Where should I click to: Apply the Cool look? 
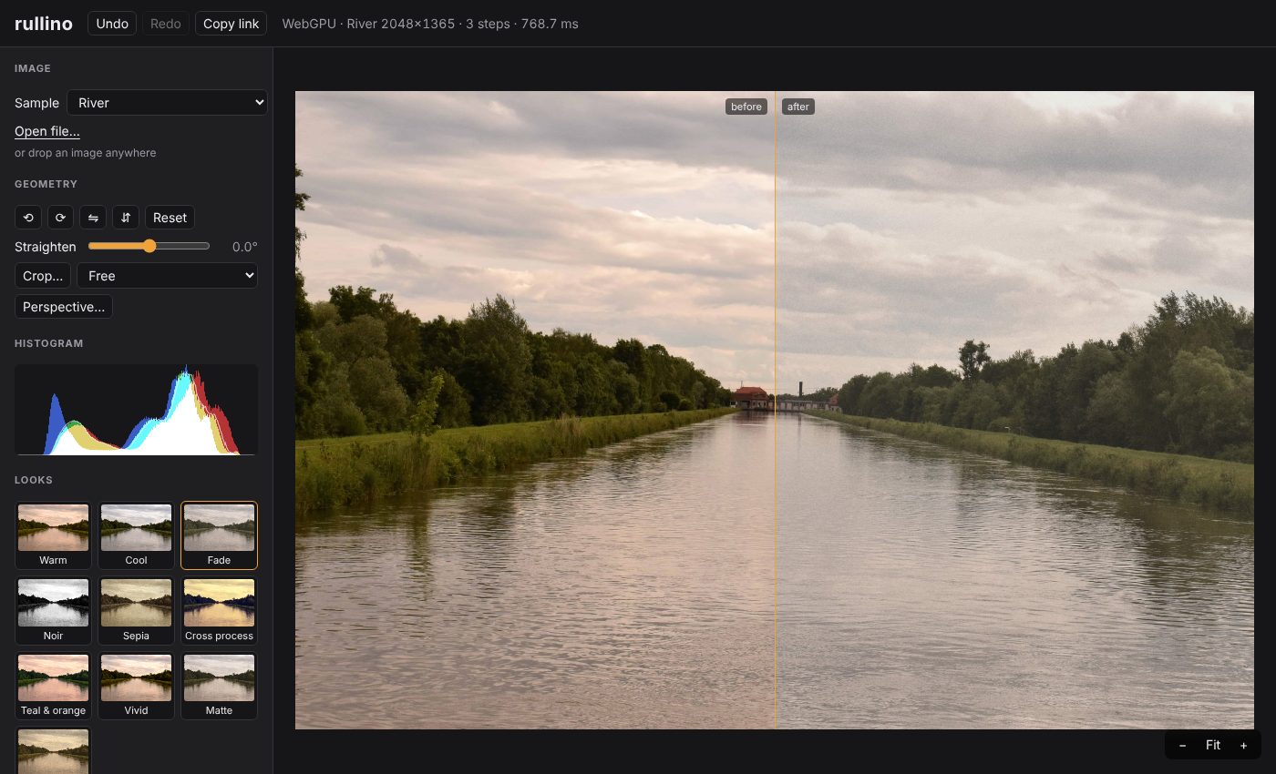136,535
